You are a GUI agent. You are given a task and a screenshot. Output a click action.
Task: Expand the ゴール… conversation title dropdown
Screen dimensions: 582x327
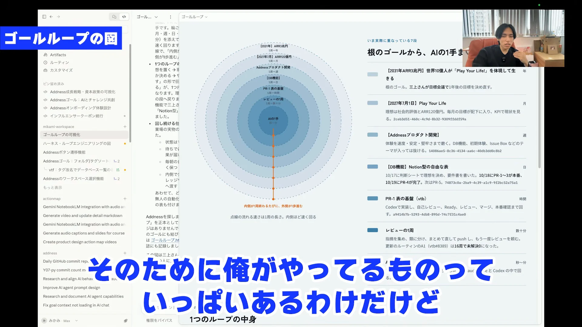tap(156, 17)
